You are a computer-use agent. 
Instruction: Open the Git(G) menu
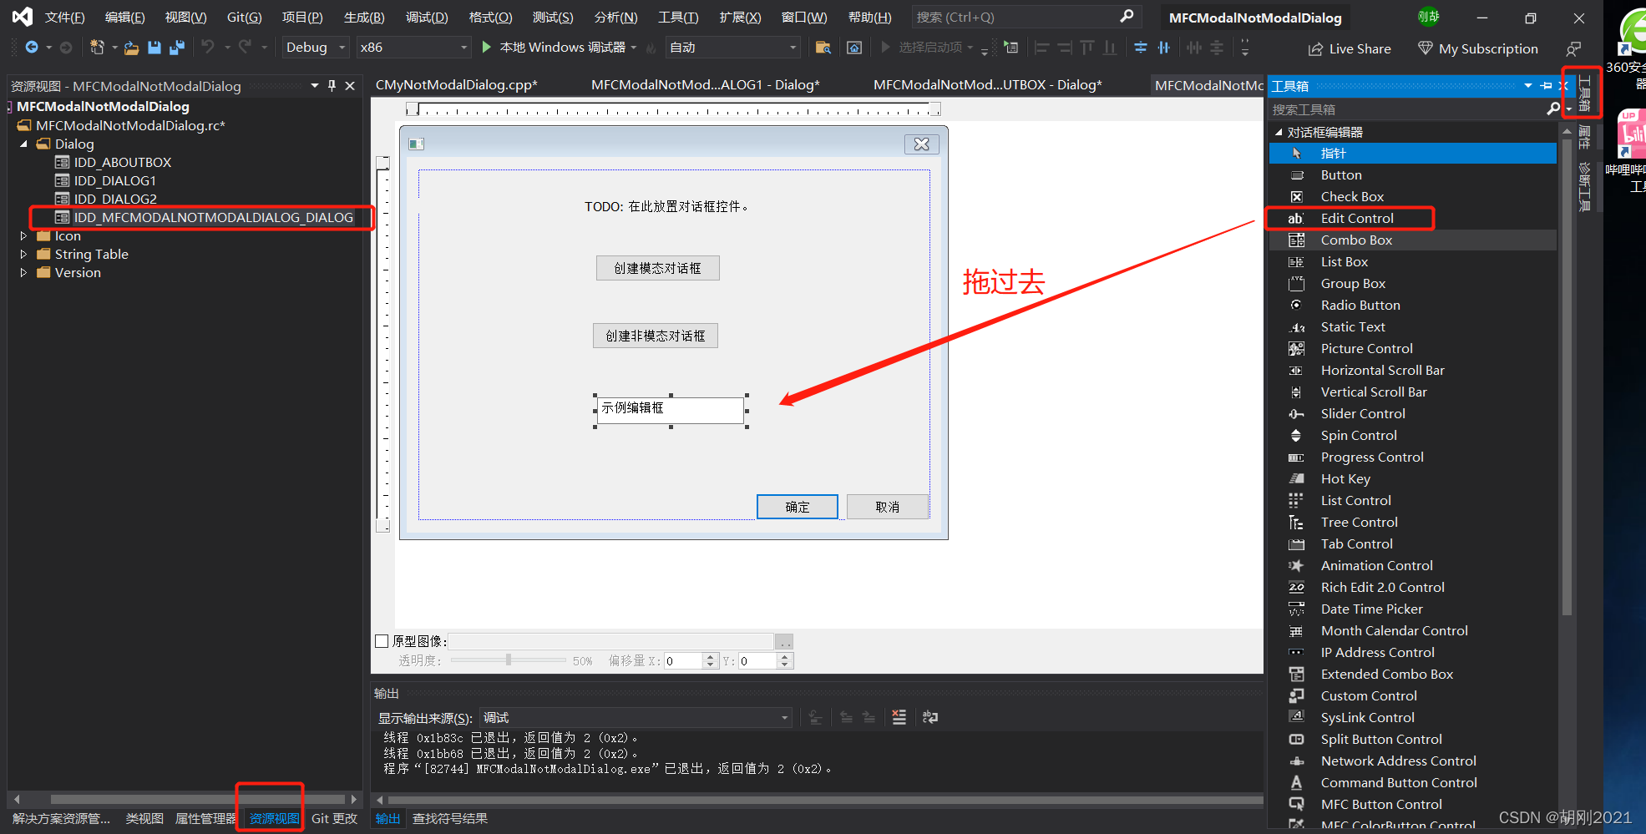(244, 17)
